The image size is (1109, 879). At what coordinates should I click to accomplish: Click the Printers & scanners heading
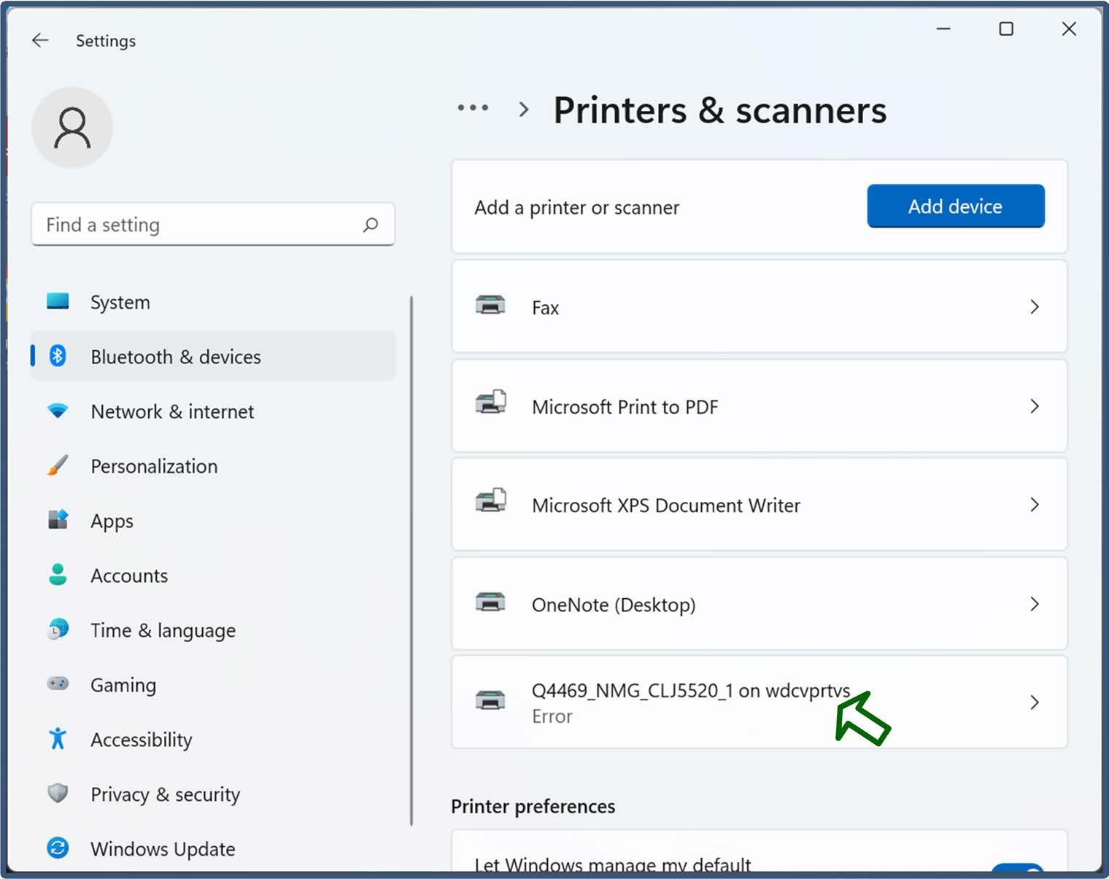pos(720,111)
